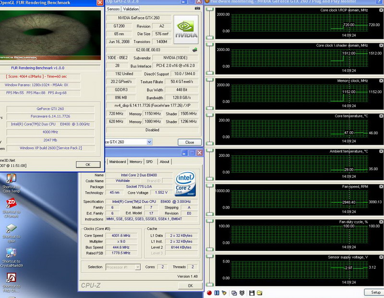Clear monitoring history with the brush icon
The image size is (384, 298).
[x=224, y=293]
